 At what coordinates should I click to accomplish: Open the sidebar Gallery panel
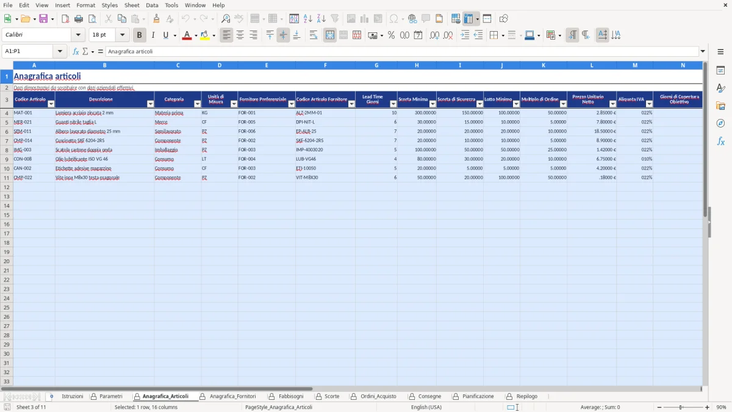coord(720,106)
